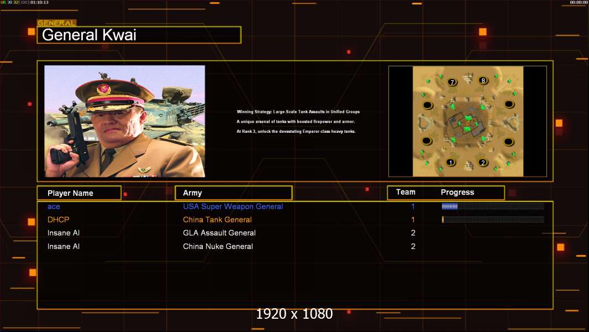
Task: Click team number 1 in DHCP row
Action: click(413, 220)
